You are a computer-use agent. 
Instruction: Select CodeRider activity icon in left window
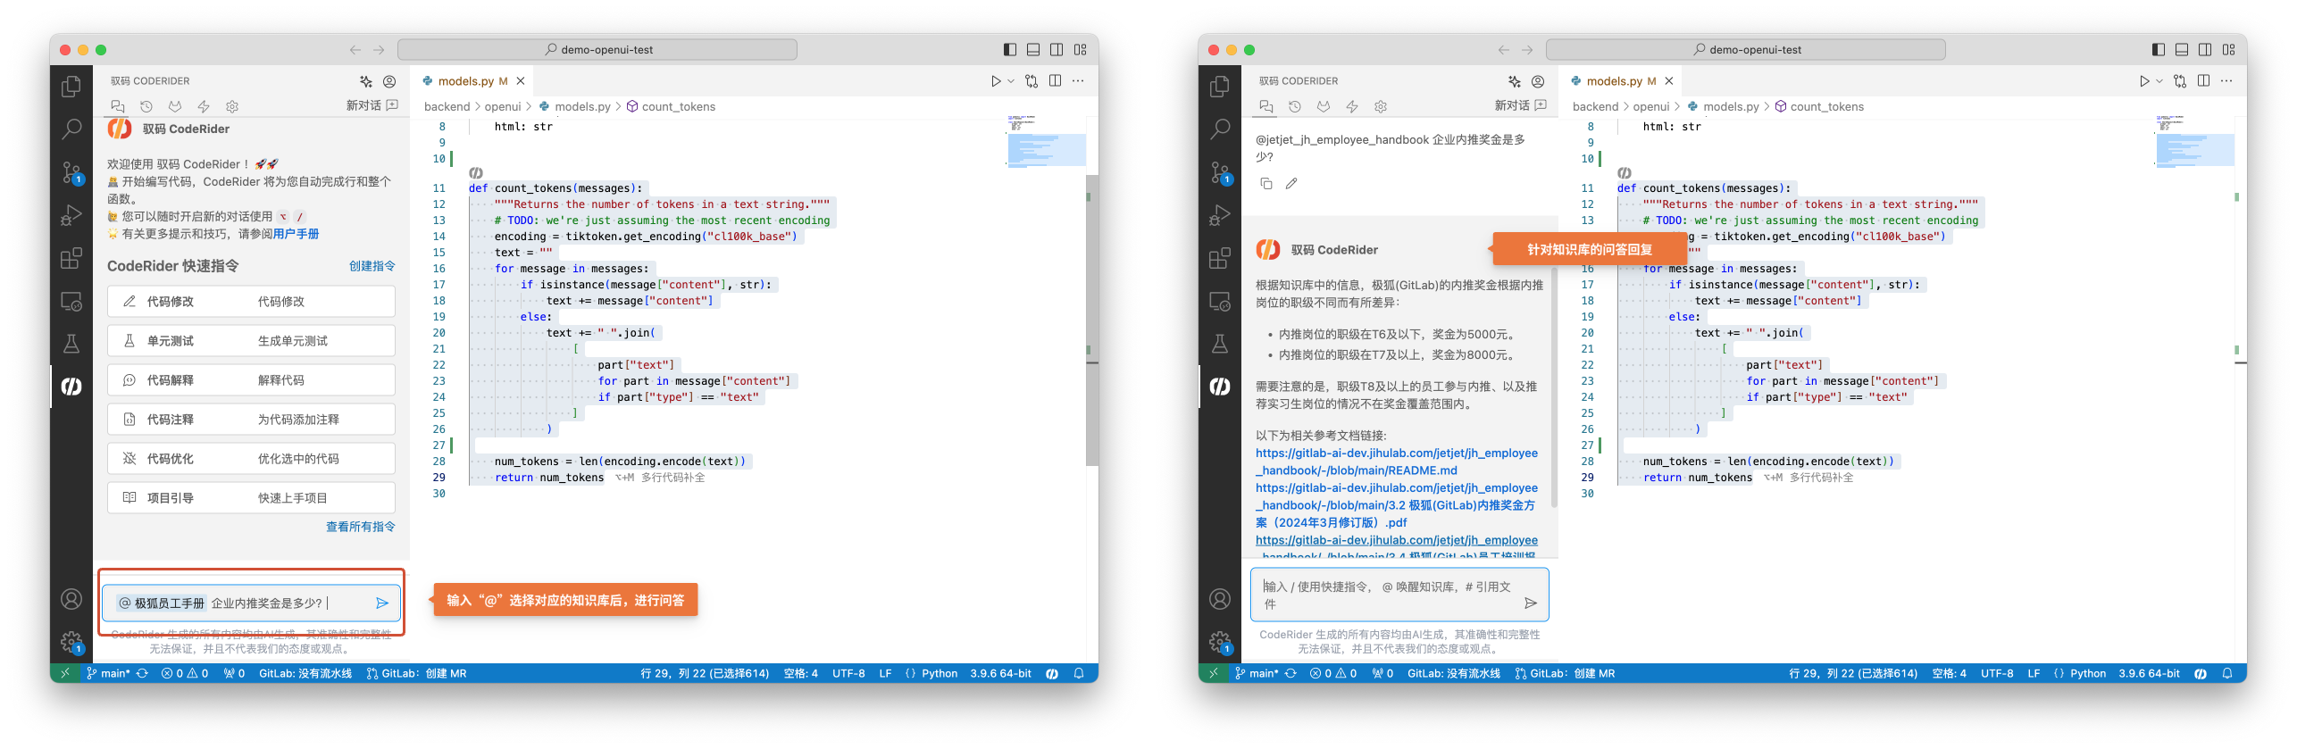pyautogui.click(x=71, y=387)
